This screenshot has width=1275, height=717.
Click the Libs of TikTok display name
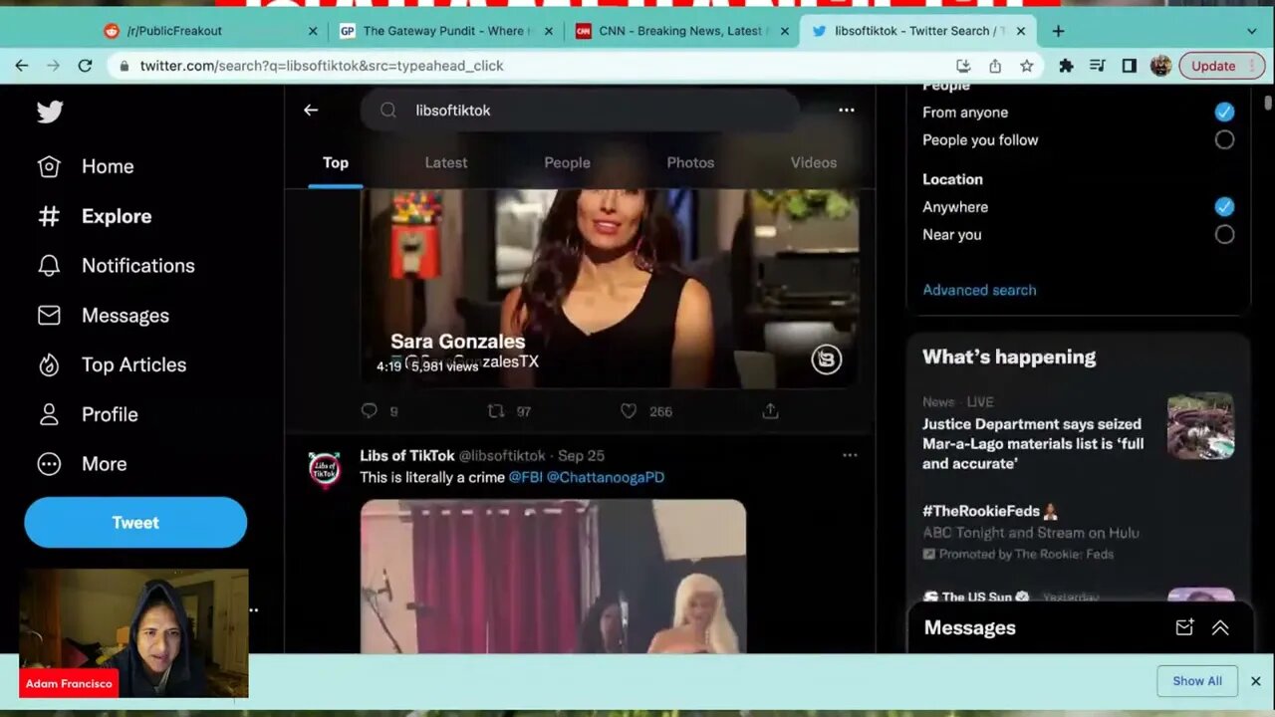406,455
